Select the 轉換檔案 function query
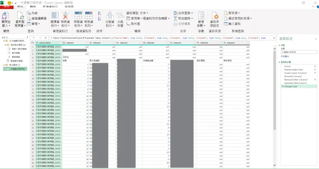 [x=14, y=57]
